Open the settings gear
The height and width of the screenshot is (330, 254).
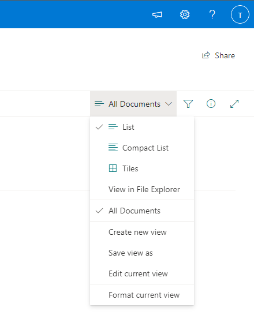pos(185,15)
